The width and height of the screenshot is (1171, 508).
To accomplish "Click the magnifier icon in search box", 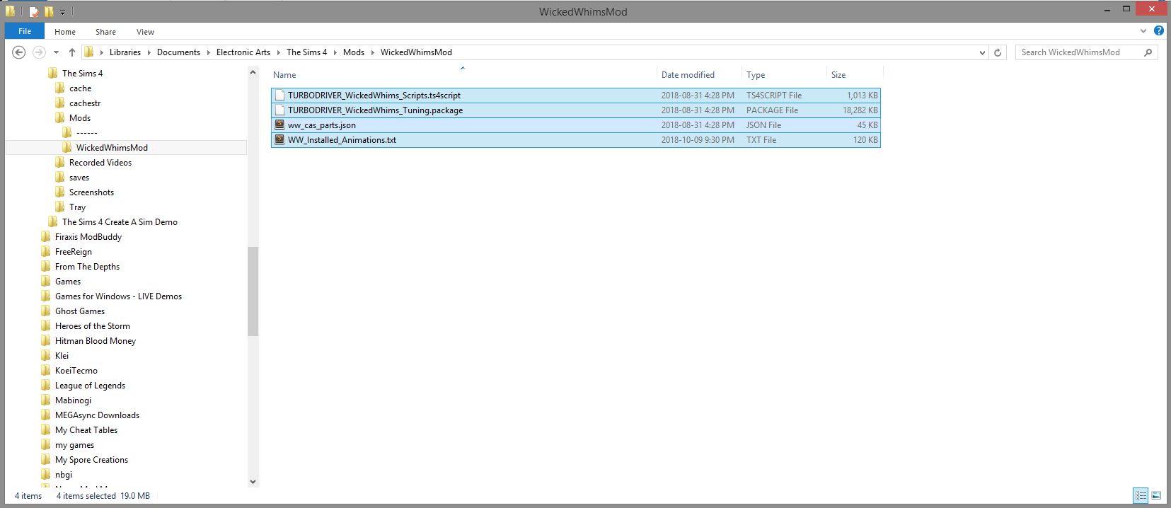I will (x=1148, y=52).
